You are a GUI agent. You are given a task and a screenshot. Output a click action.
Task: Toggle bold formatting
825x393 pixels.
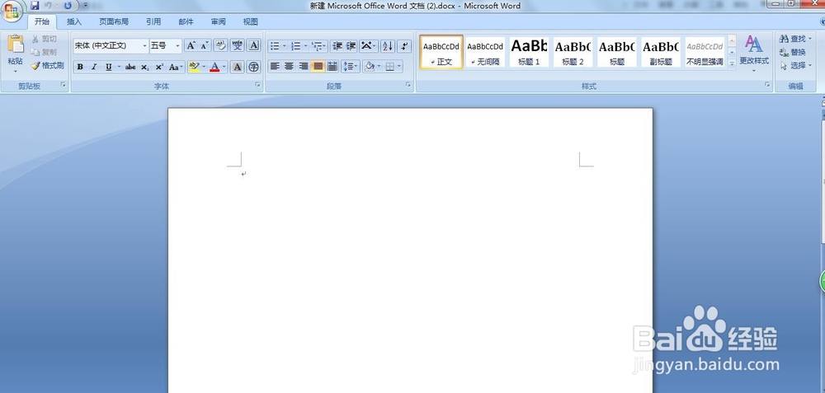80,67
